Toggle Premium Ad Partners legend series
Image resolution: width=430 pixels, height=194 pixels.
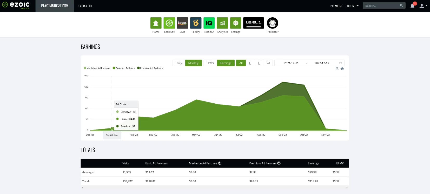click(150, 68)
